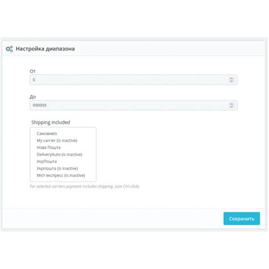Click the spinner arrows in the До field
The image size is (269, 269).
(x=231, y=106)
